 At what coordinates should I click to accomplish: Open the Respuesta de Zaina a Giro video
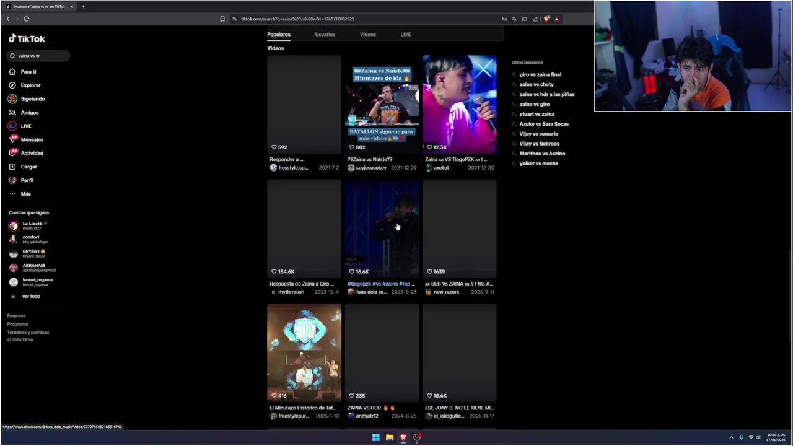[x=304, y=229]
